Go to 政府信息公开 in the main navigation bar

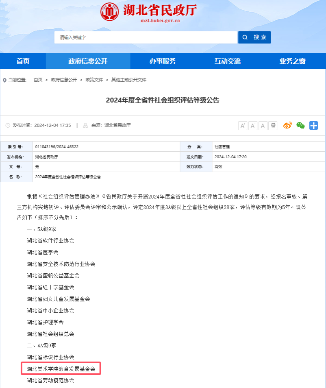(x=88, y=61)
